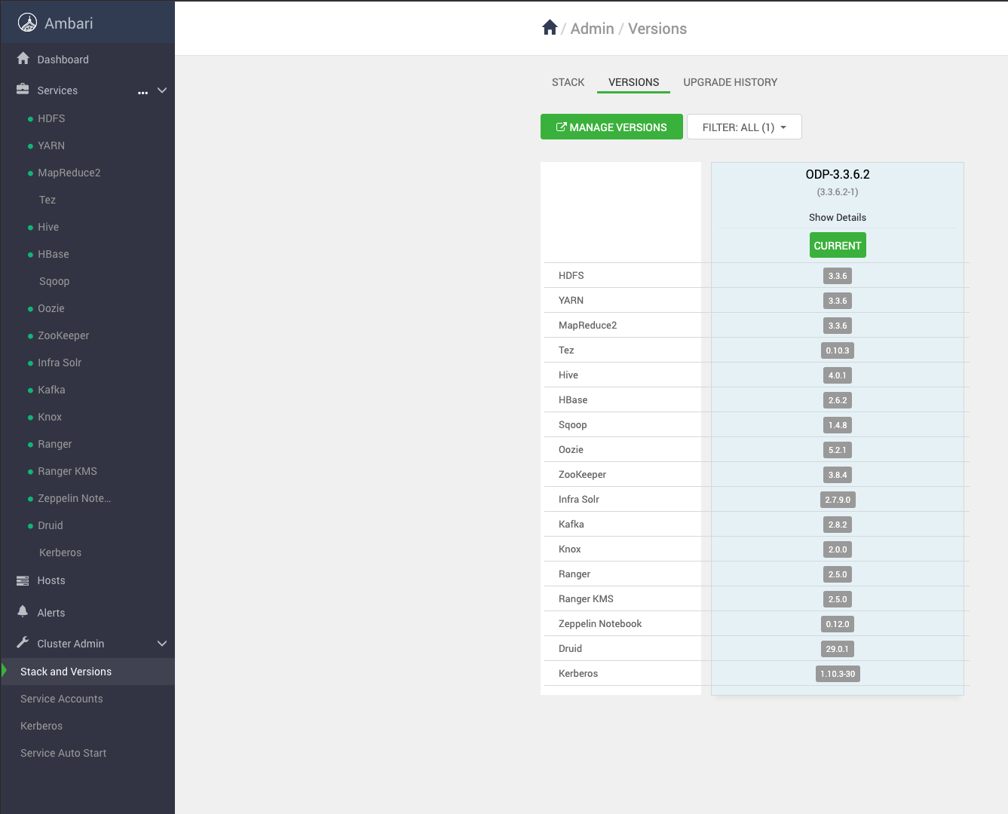Image resolution: width=1008 pixels, height=814 pixels.
Task: Click the Cluster Admin wrench icon
Action: tap(23, 643)
